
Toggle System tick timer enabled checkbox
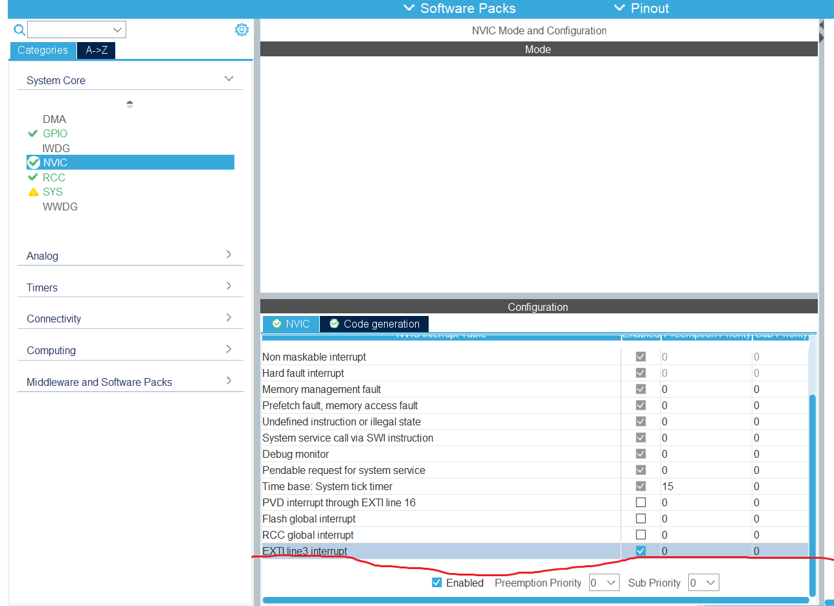point(641,486)
